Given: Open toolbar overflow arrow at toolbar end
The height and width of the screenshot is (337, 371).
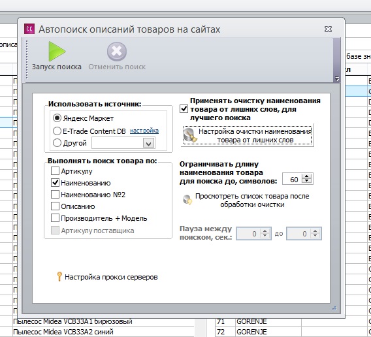Looking at the screenshot, I should pyautogui.click(x=337, y=79).
